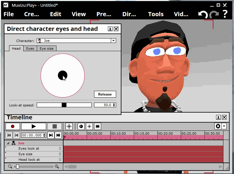Select the Head look at track
234x174 pixels.
click(29, 160)
